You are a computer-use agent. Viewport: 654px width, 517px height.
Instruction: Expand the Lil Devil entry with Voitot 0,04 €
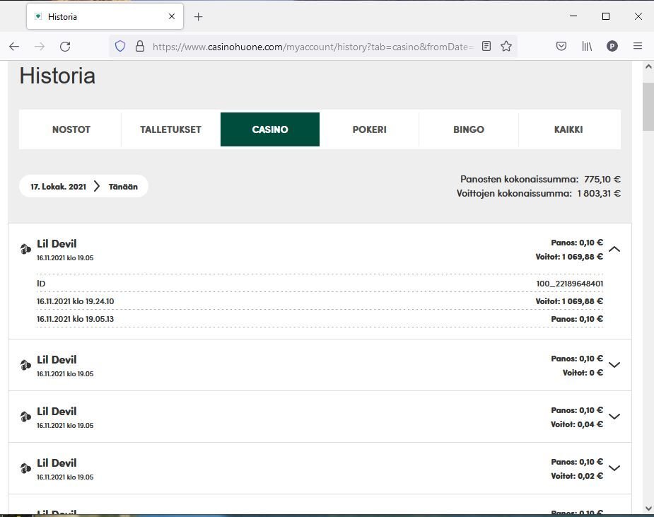point(614,417)
